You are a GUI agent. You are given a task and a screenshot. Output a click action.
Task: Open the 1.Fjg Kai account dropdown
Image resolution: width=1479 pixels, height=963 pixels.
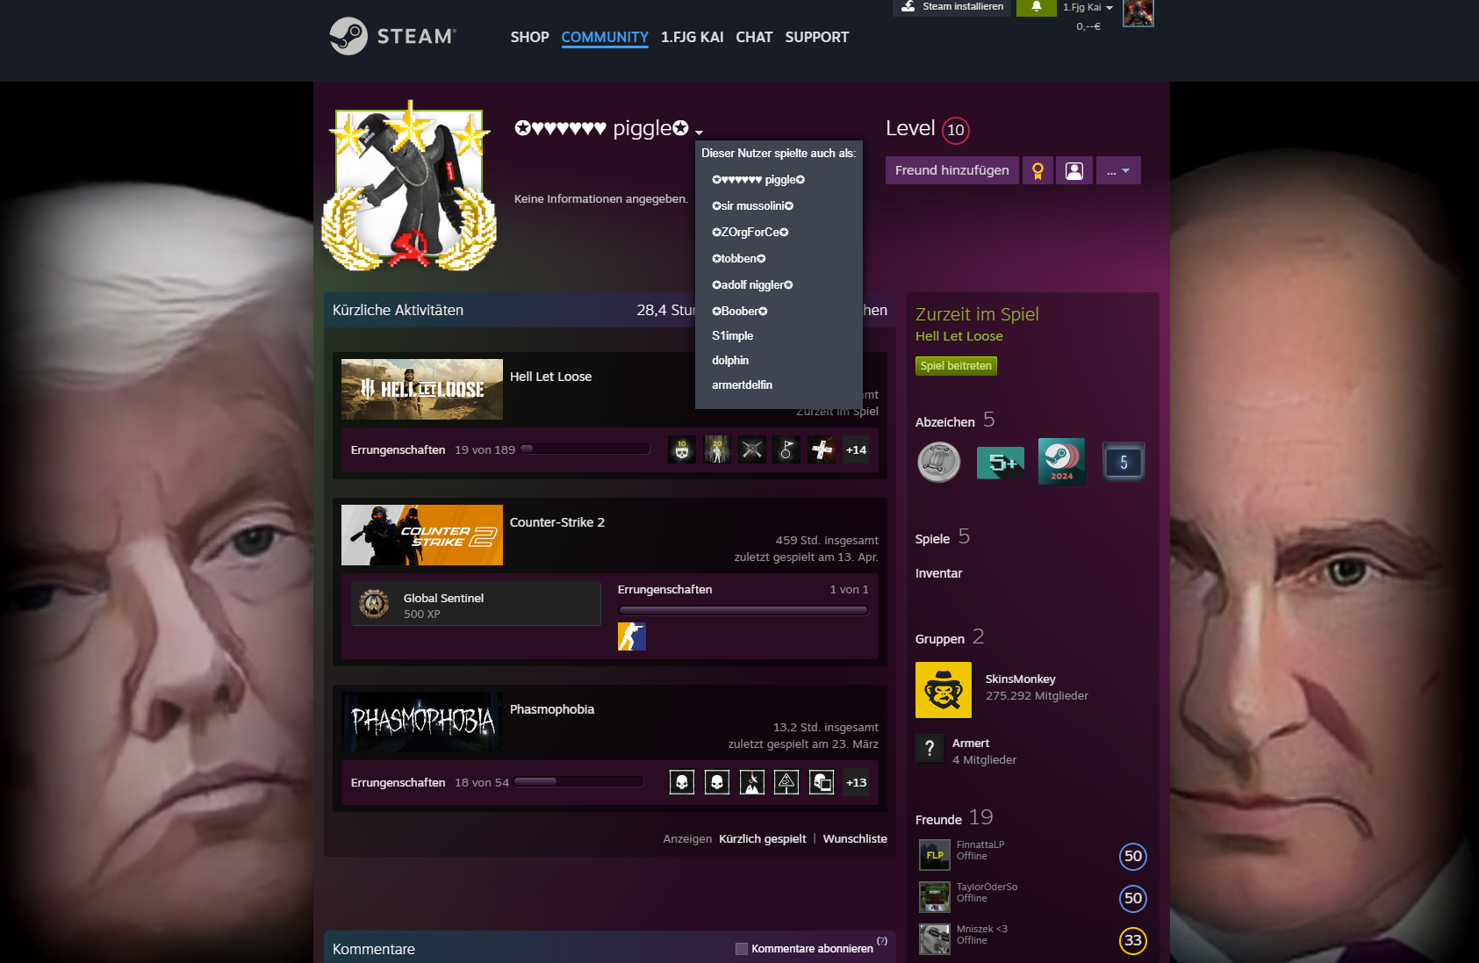click(1088, 7)
